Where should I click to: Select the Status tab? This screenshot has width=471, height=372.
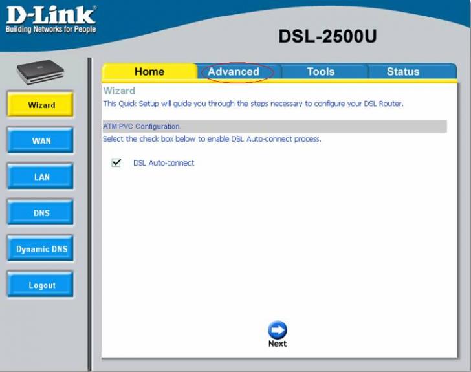(402, 72)
